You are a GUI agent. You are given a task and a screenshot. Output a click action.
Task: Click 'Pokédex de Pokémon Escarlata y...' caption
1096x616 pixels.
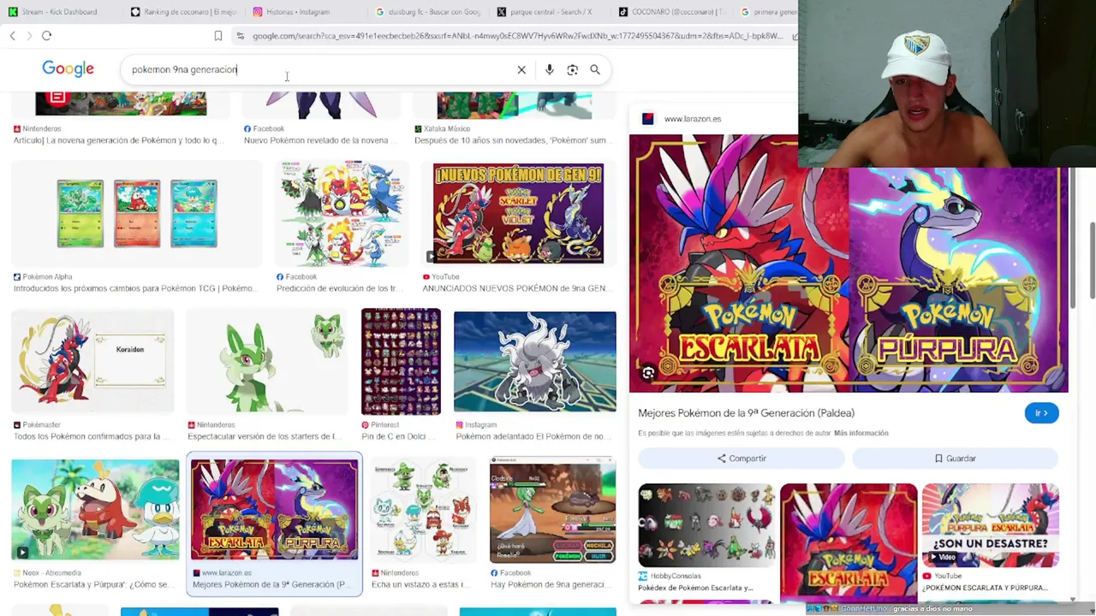695,588
